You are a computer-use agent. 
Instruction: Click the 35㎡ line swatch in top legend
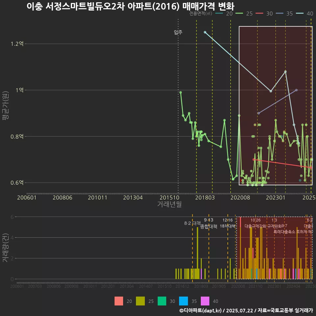pos(279,13)
